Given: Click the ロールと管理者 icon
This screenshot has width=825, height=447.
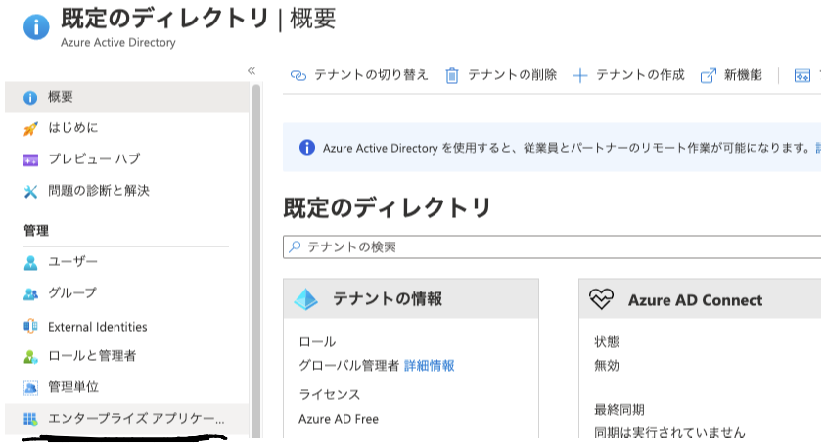Looking at the screenshot, I should 30,357.
